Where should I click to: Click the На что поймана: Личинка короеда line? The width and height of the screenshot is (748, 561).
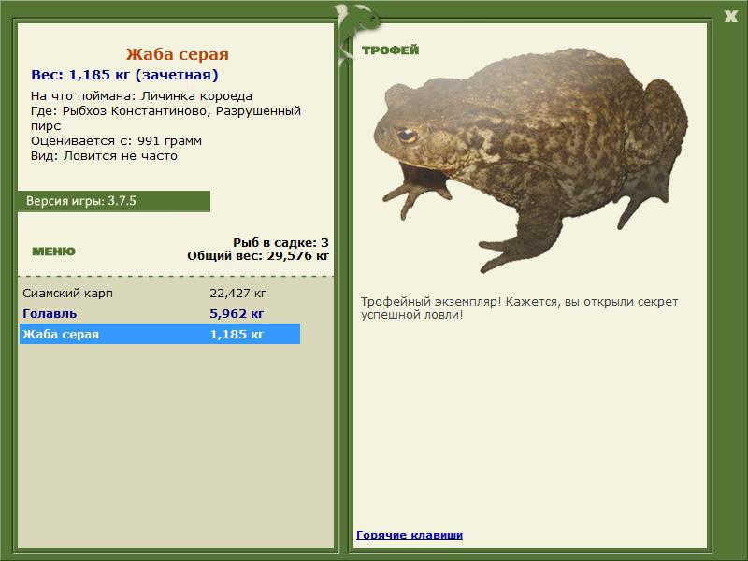pos(141,96)
